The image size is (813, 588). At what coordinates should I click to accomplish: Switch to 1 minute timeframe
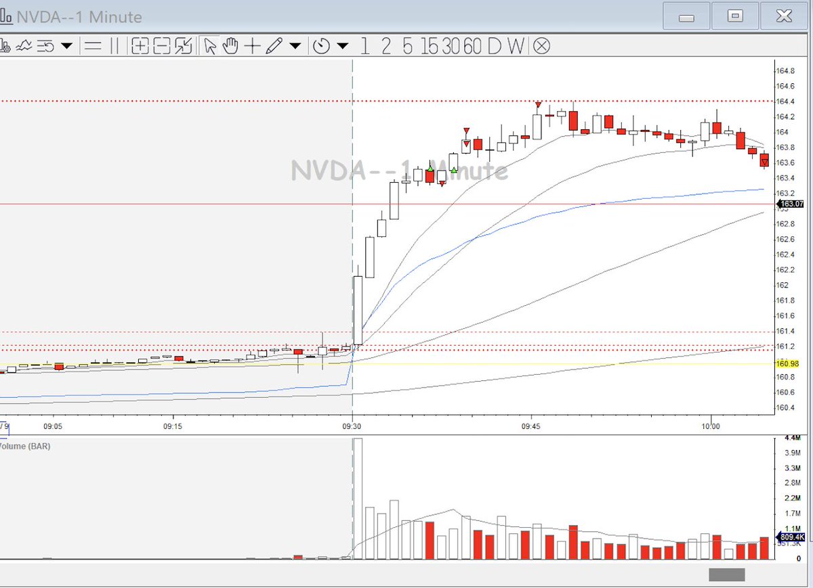pos(365,46)
